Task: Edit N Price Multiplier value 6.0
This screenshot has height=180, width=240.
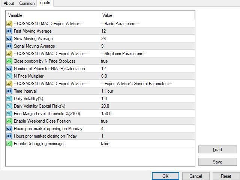Action: click(147, 76)
